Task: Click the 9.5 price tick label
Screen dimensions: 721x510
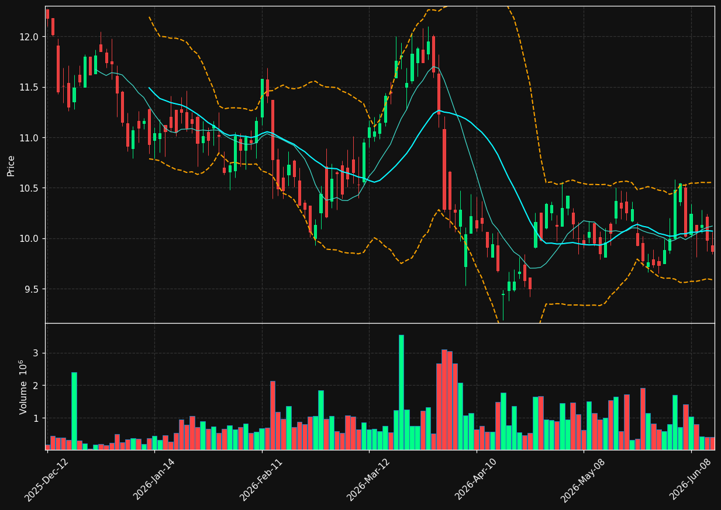Action: click(31, 289)
